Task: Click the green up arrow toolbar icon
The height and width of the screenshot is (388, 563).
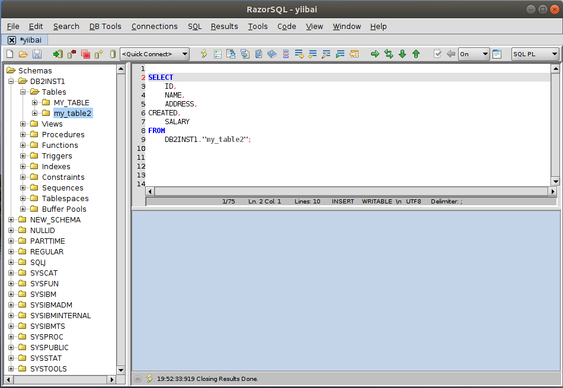Action: [416, 54]
